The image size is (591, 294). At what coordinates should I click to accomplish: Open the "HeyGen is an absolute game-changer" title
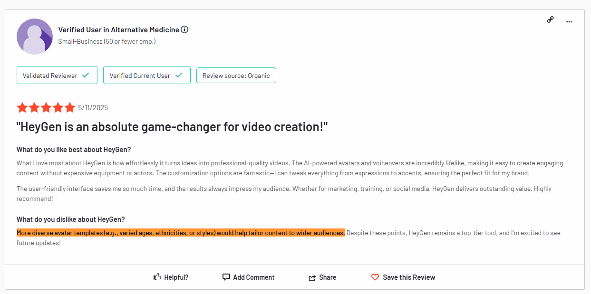172,127
